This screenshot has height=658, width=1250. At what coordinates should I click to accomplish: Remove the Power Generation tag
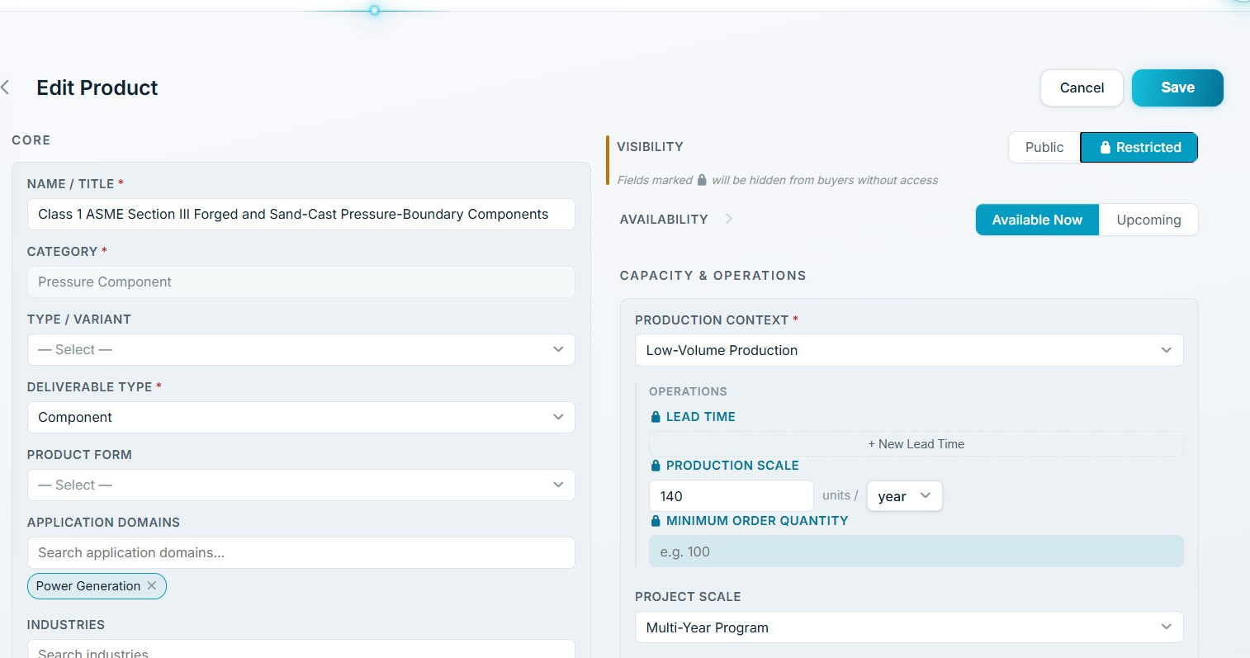click(152, 585)
